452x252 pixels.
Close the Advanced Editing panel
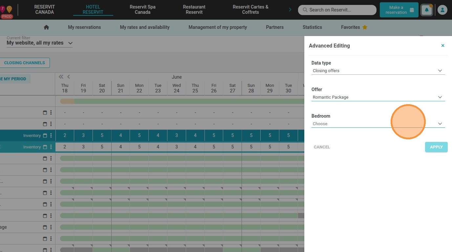[443, 46]
